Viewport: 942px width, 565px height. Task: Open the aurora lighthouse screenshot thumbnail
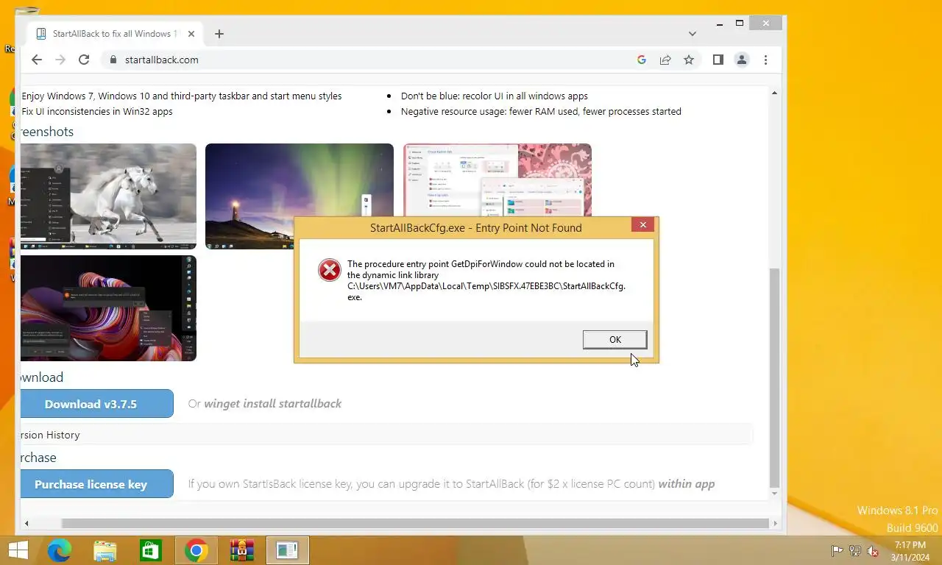pos(300,196)
